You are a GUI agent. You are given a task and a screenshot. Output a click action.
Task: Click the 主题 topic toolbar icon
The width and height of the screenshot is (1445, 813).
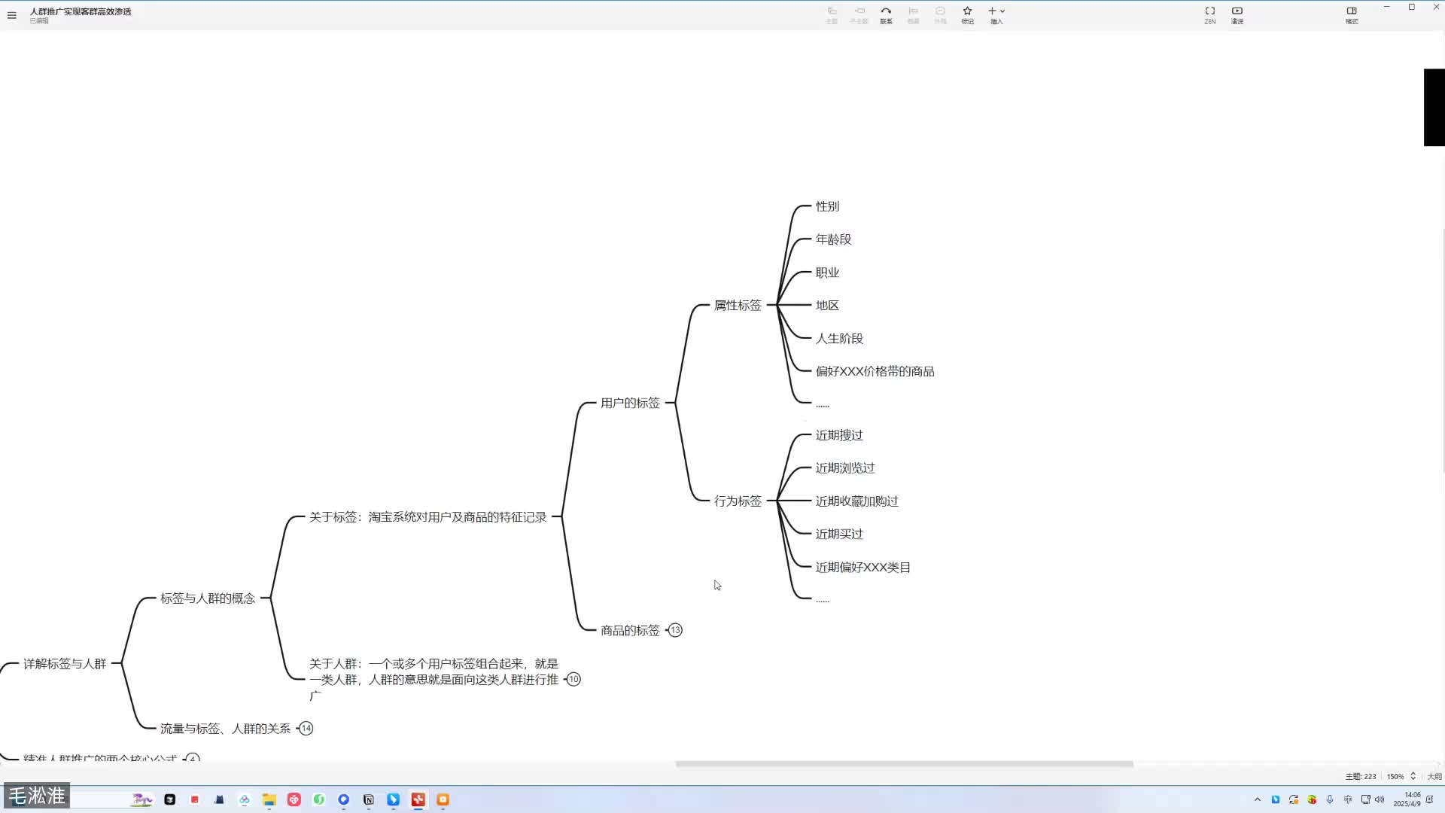point(832,14)
